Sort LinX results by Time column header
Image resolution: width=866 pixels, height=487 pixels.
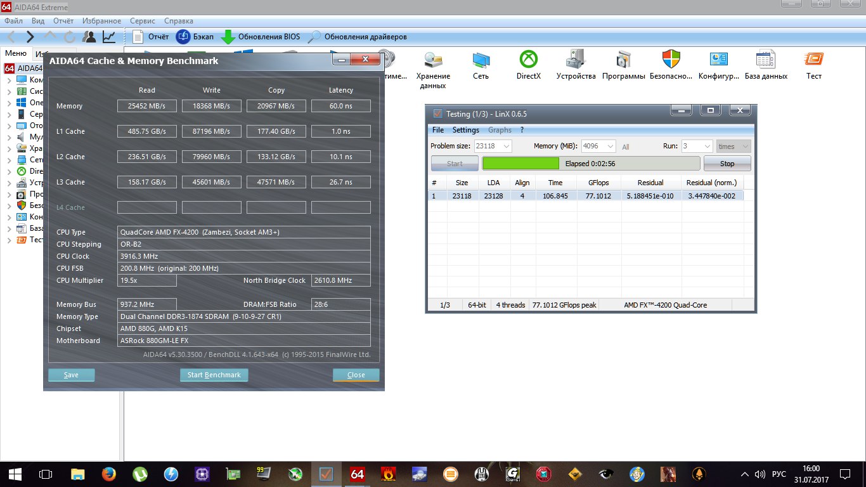click(x=555, y=183)
